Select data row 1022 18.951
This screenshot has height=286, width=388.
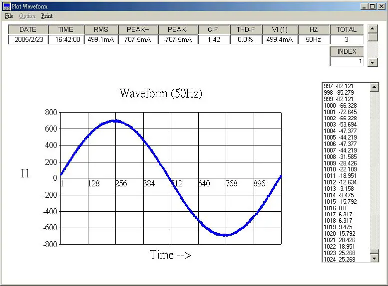pyautogui.click(x=347, y=247)
